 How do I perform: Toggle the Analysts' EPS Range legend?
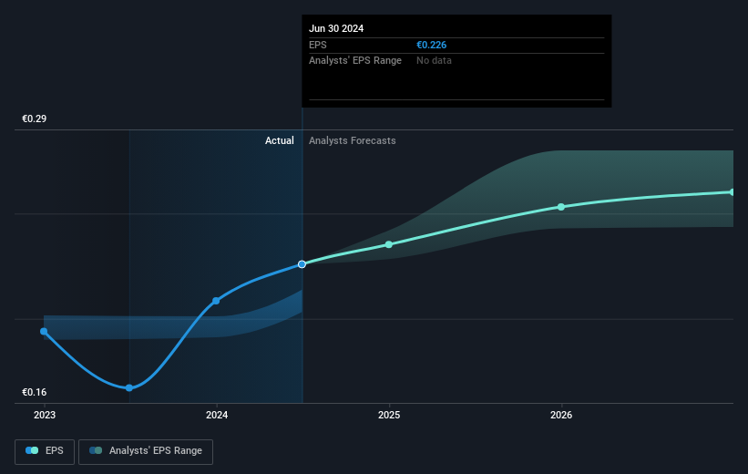tap(146, 451)
